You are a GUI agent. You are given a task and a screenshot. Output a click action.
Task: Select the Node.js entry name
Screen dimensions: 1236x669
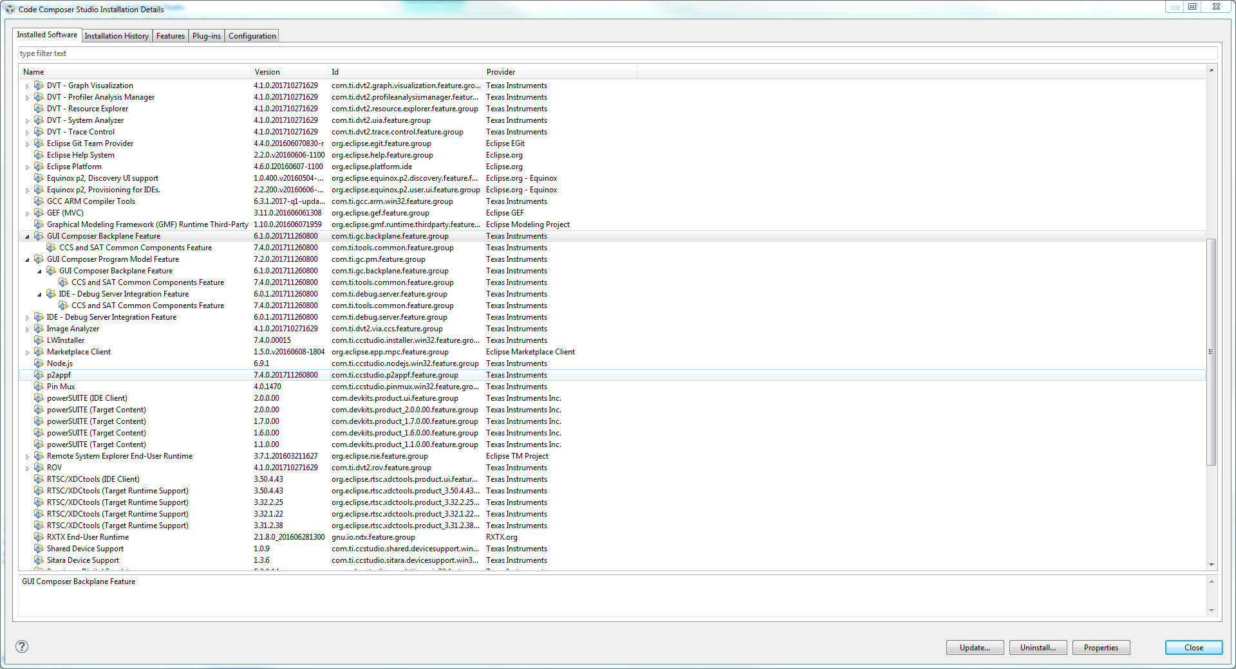point(60,363)
